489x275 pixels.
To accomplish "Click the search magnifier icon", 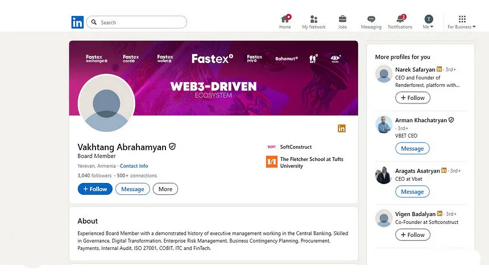I will pos(94,22).
